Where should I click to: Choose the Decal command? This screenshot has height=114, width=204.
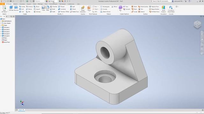coord(37,7)
